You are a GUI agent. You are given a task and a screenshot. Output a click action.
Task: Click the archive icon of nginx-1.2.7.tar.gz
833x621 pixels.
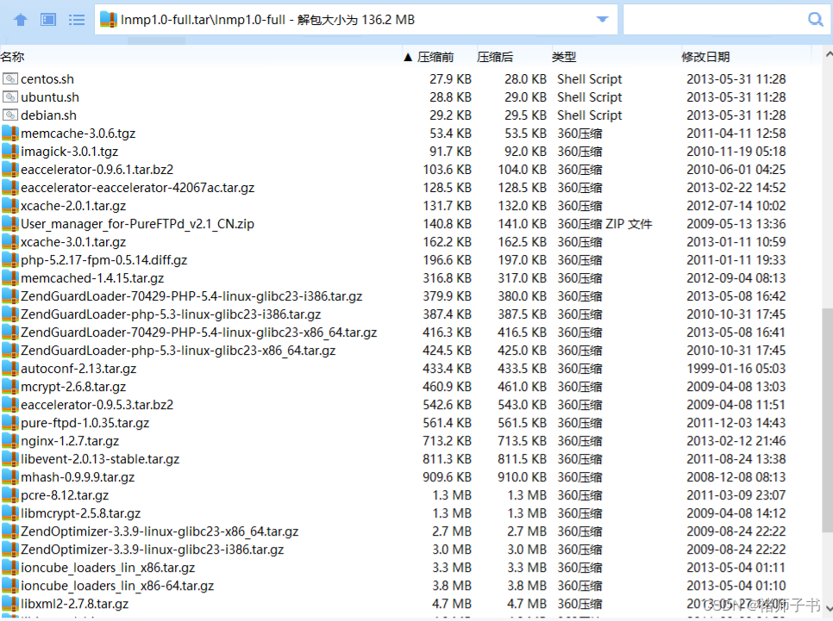(x=10, y=440)
